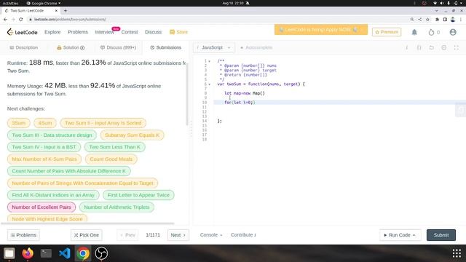The width and height of the screenshot is (466, 262).
Task: Fold the comment block at line 1
Action: 209,61
